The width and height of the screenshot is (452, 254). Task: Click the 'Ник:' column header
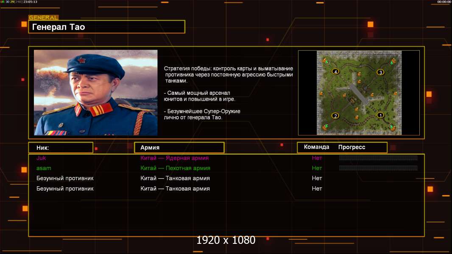click(61, 148)
